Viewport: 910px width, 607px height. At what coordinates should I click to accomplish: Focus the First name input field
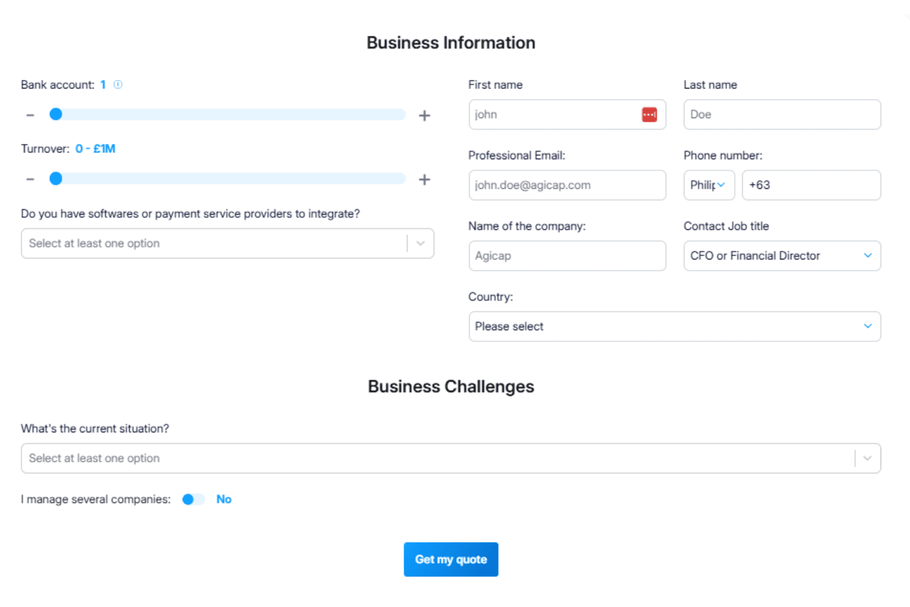pyautogui.click(x=567, y=114)
